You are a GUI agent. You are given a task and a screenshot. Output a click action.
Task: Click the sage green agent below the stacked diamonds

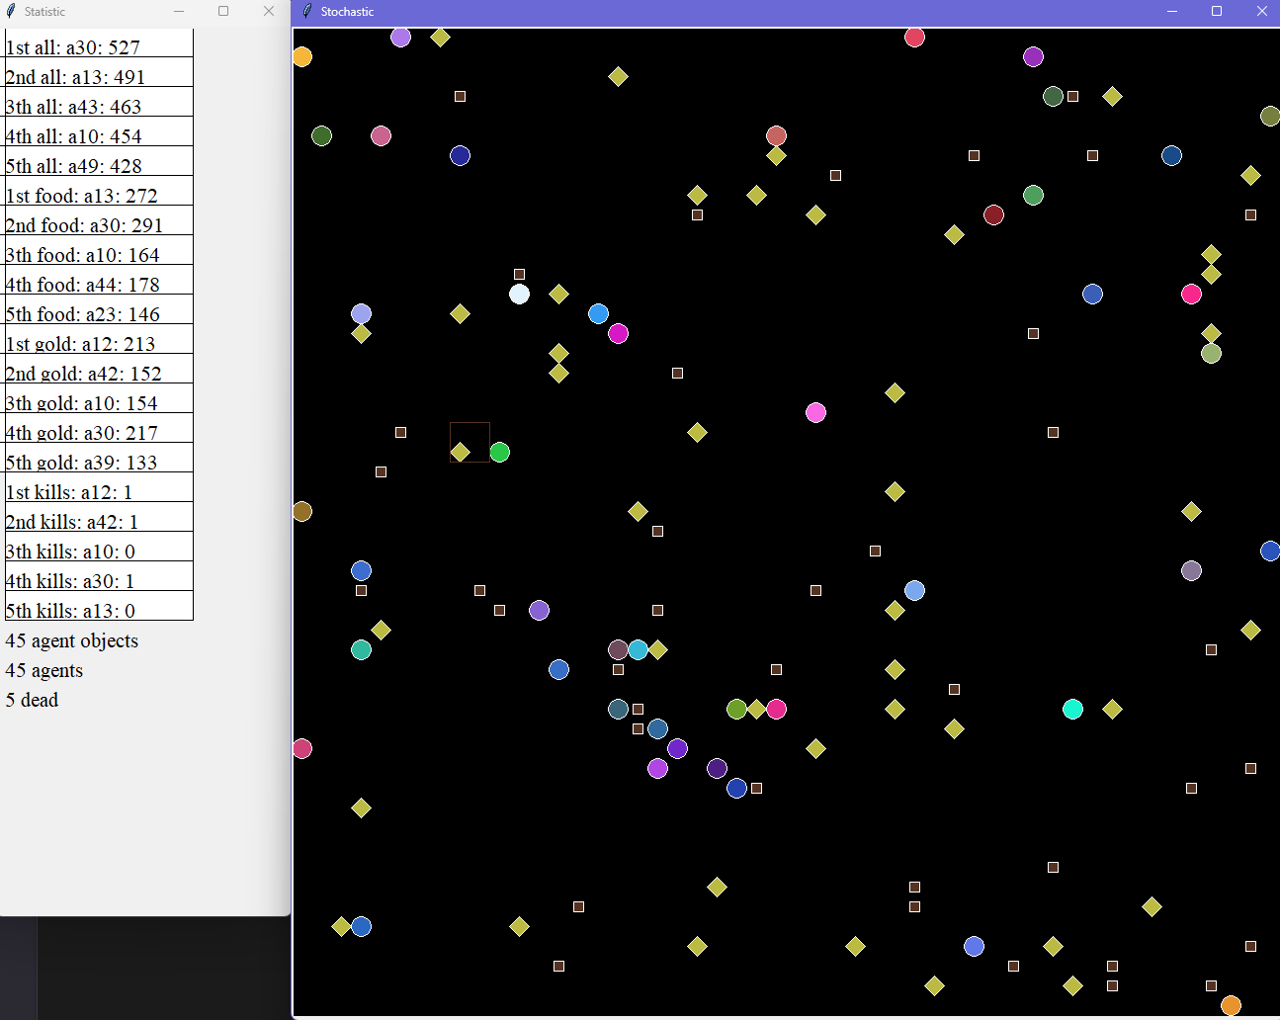[x=1211, y=353]
